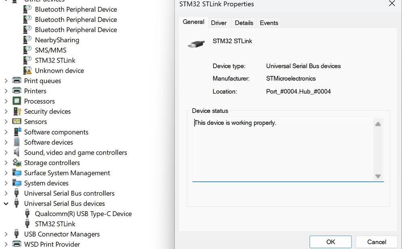Select the Surface System Management label

click(x=67, y=173)
